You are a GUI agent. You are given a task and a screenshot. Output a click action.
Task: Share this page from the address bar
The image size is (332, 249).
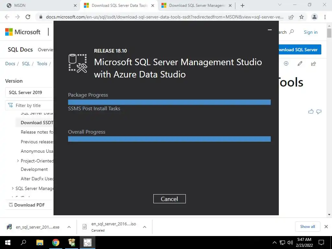click(x=291, y=17)
